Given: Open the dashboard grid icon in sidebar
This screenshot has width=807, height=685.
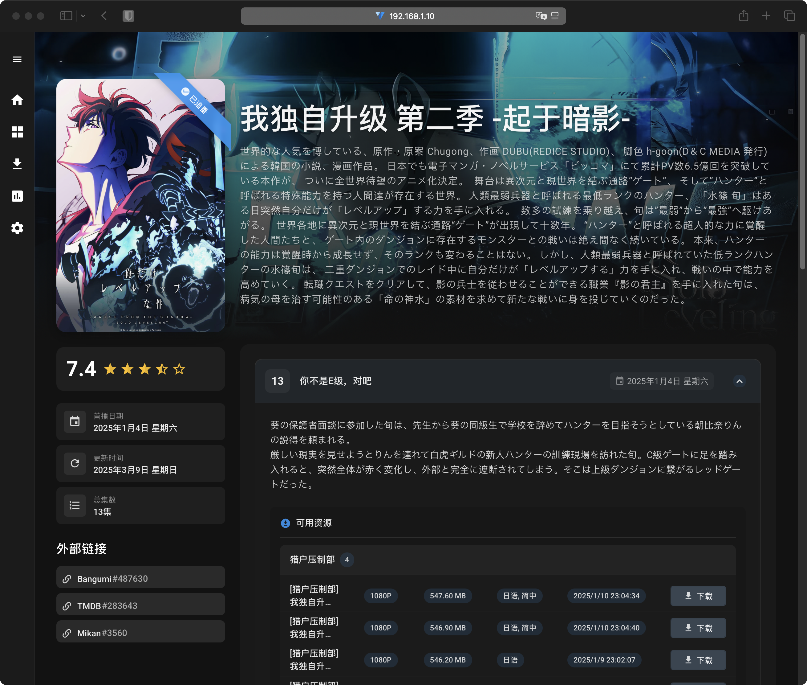Looking at the screenshot, I should point(17,132).
